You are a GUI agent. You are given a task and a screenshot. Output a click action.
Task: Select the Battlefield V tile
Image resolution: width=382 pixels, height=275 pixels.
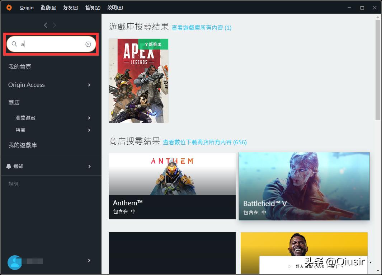click(x=304, y=186)
